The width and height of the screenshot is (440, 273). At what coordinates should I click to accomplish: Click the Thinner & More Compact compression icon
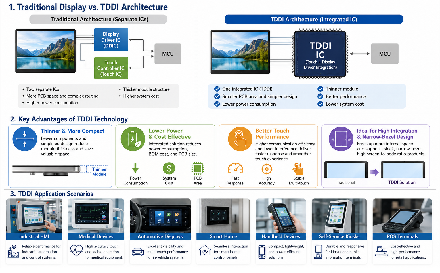click(25, 139)
